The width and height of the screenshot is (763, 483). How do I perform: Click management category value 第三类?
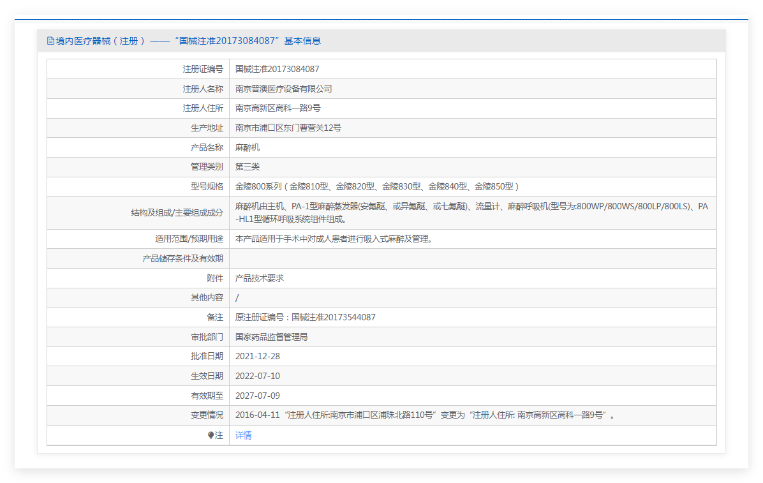click(247, 167)
